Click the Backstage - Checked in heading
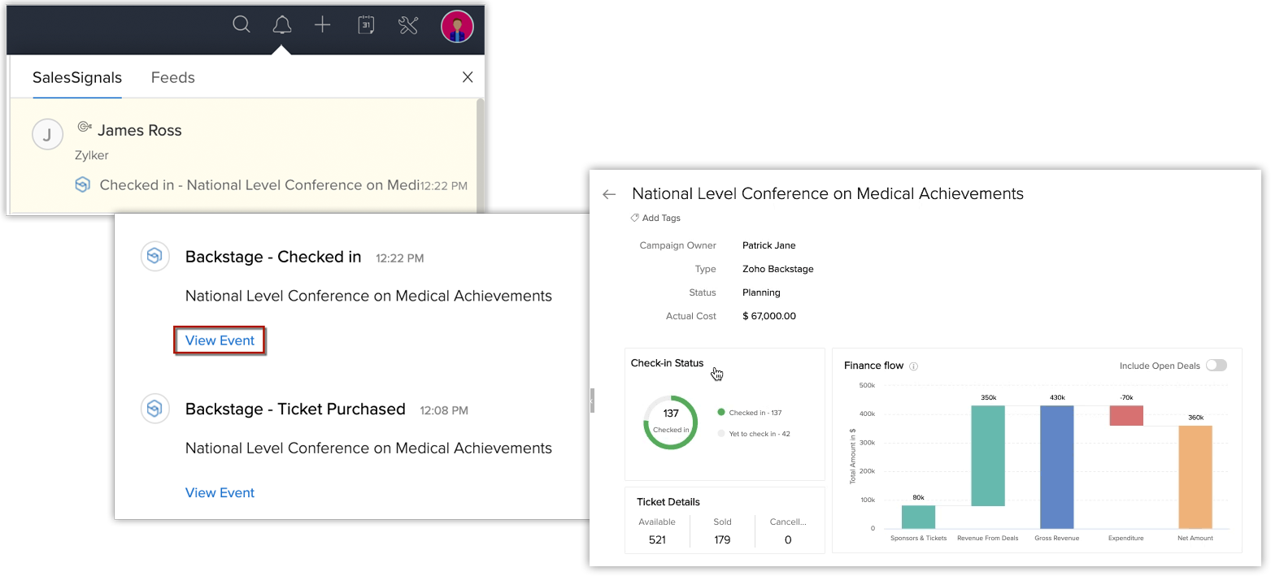 273,257
